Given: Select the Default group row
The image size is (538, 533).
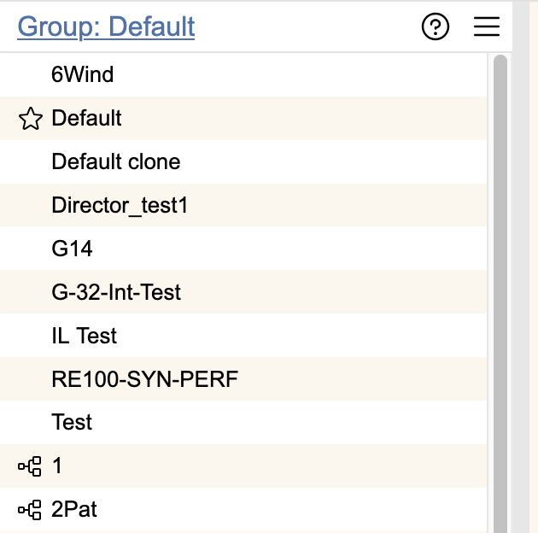Looking at the screenshot, I should coord(243,119).
